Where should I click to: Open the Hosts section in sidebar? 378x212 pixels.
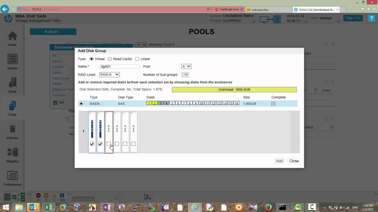pos(12,85)
